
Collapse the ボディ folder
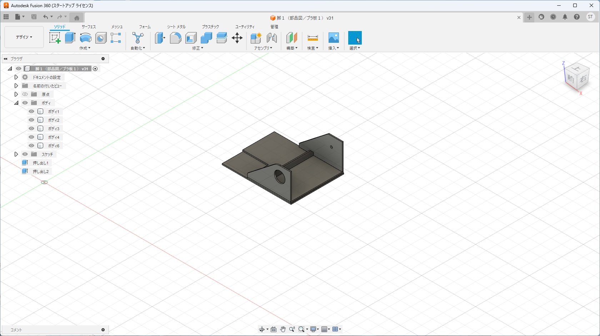tap(16, 103)
